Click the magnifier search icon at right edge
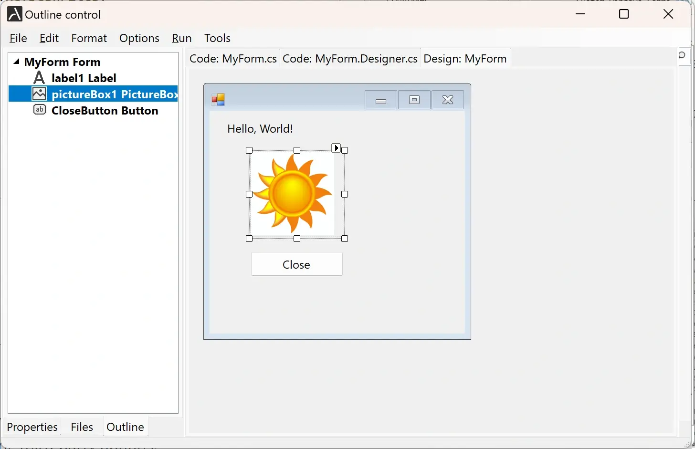 (x=683, y=56)
